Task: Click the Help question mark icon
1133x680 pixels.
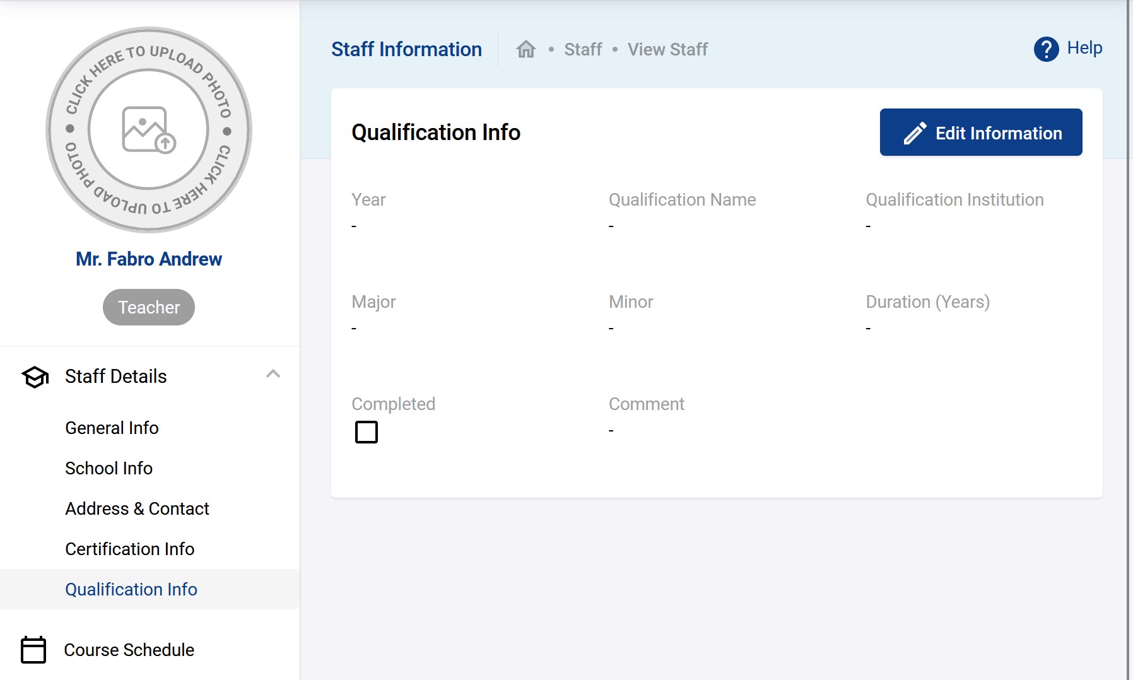Action: 1045,49
